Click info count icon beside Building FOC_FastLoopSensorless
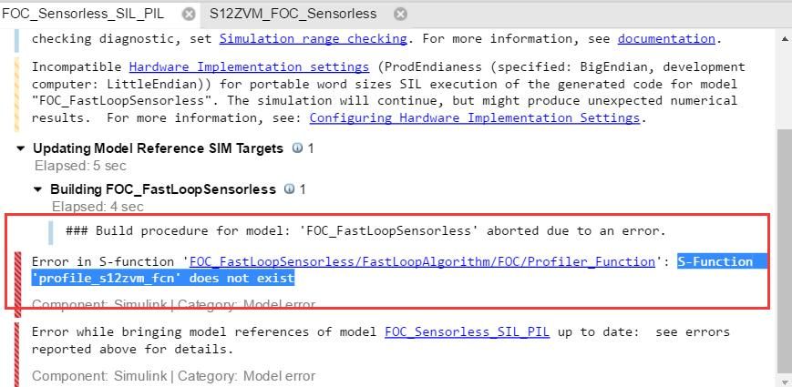Image resolution: width=792 pixels, height=387 pixels. pyautogui.click(x=289, y=189)
